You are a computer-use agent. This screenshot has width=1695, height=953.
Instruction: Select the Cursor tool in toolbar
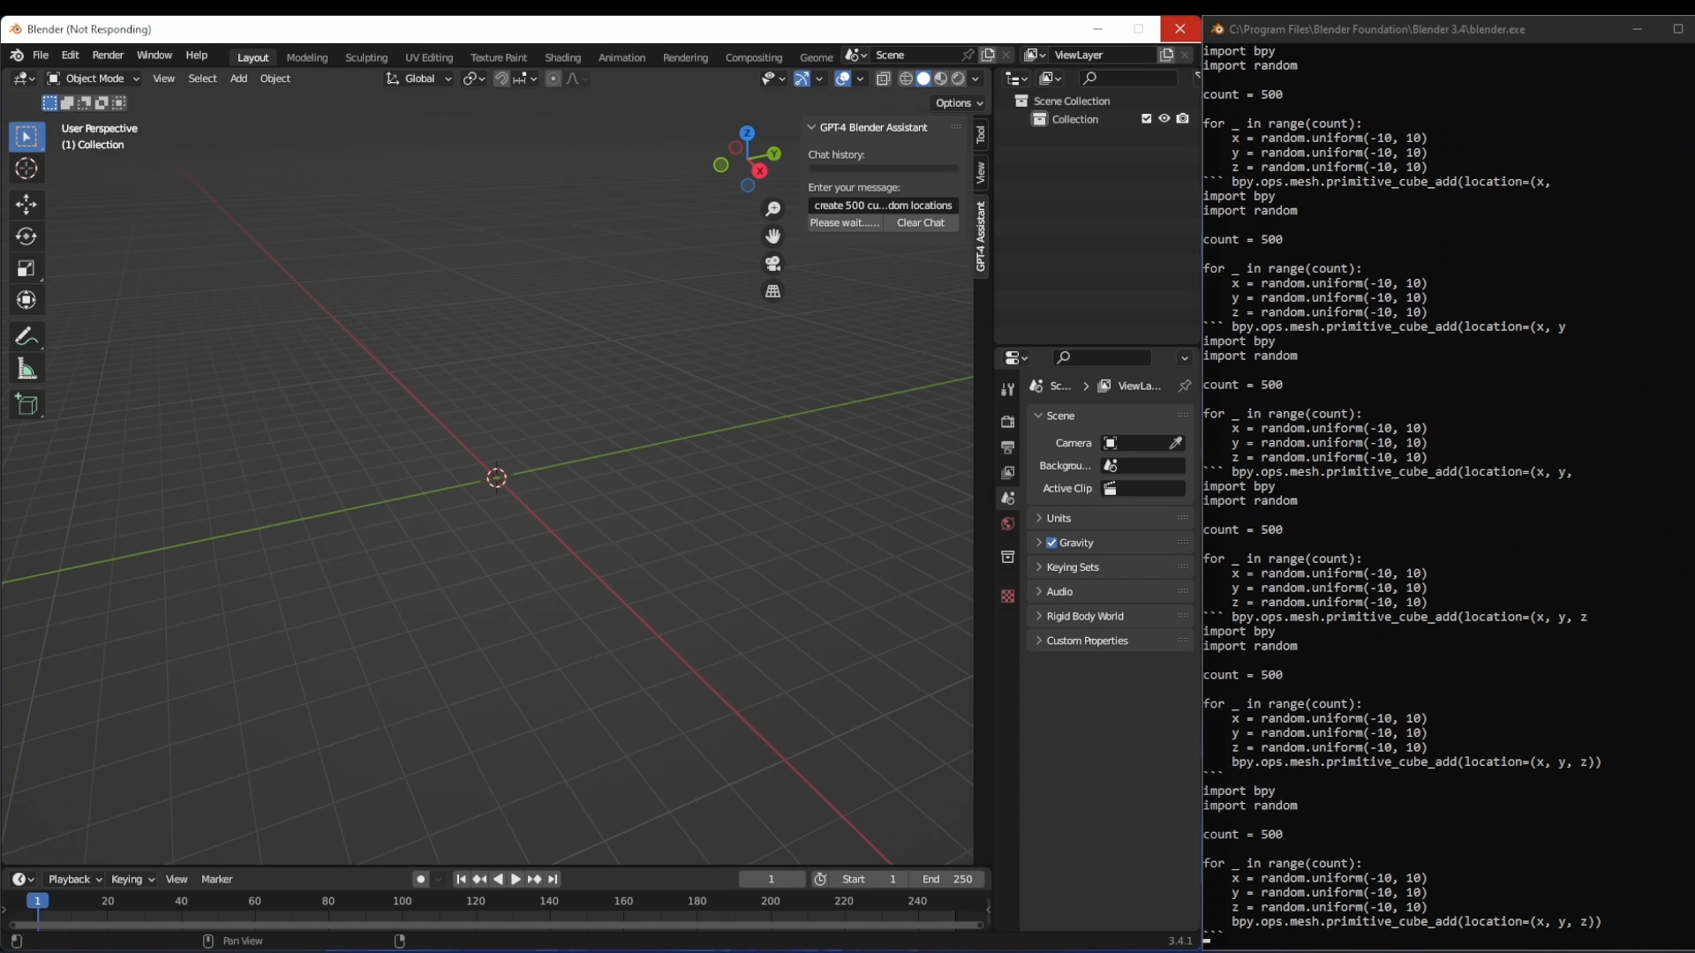26,169
